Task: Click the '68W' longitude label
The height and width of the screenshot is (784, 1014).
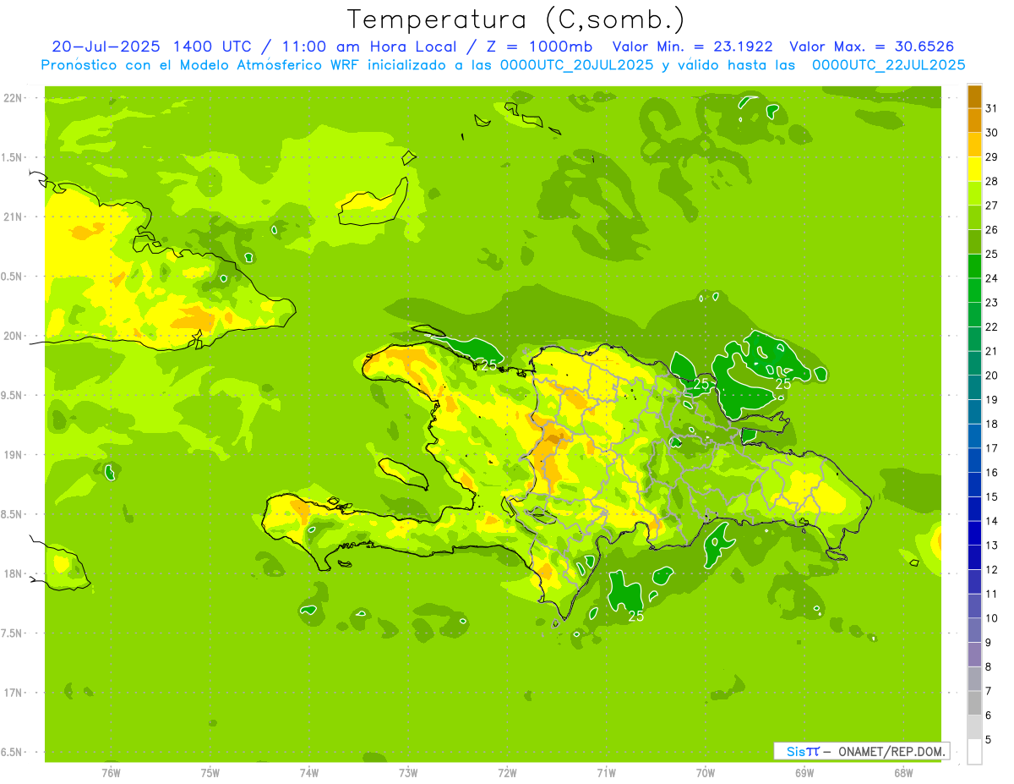Action: click(x=903, y=773)
